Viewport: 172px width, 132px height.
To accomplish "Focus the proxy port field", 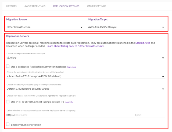I will click(x=151, y=115).
